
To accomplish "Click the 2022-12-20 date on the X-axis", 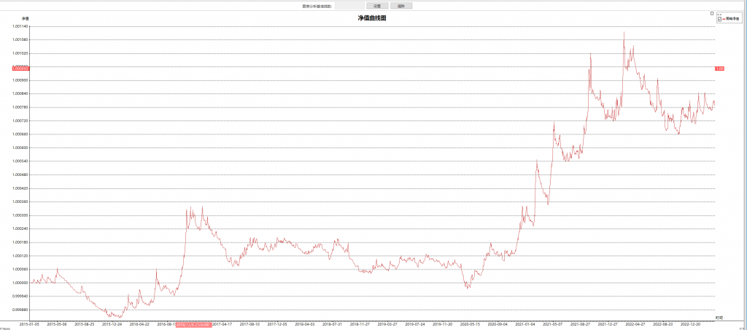I will point(692,323).
